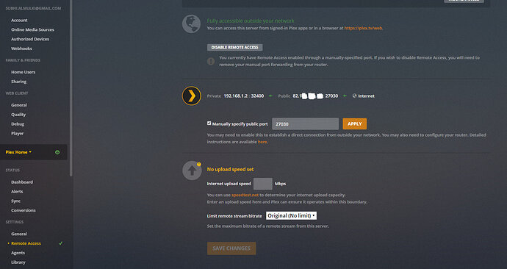Open Library settings
The width and height of the screenshot is (507, 269).
pyautogui.click(x=18, y=262)
